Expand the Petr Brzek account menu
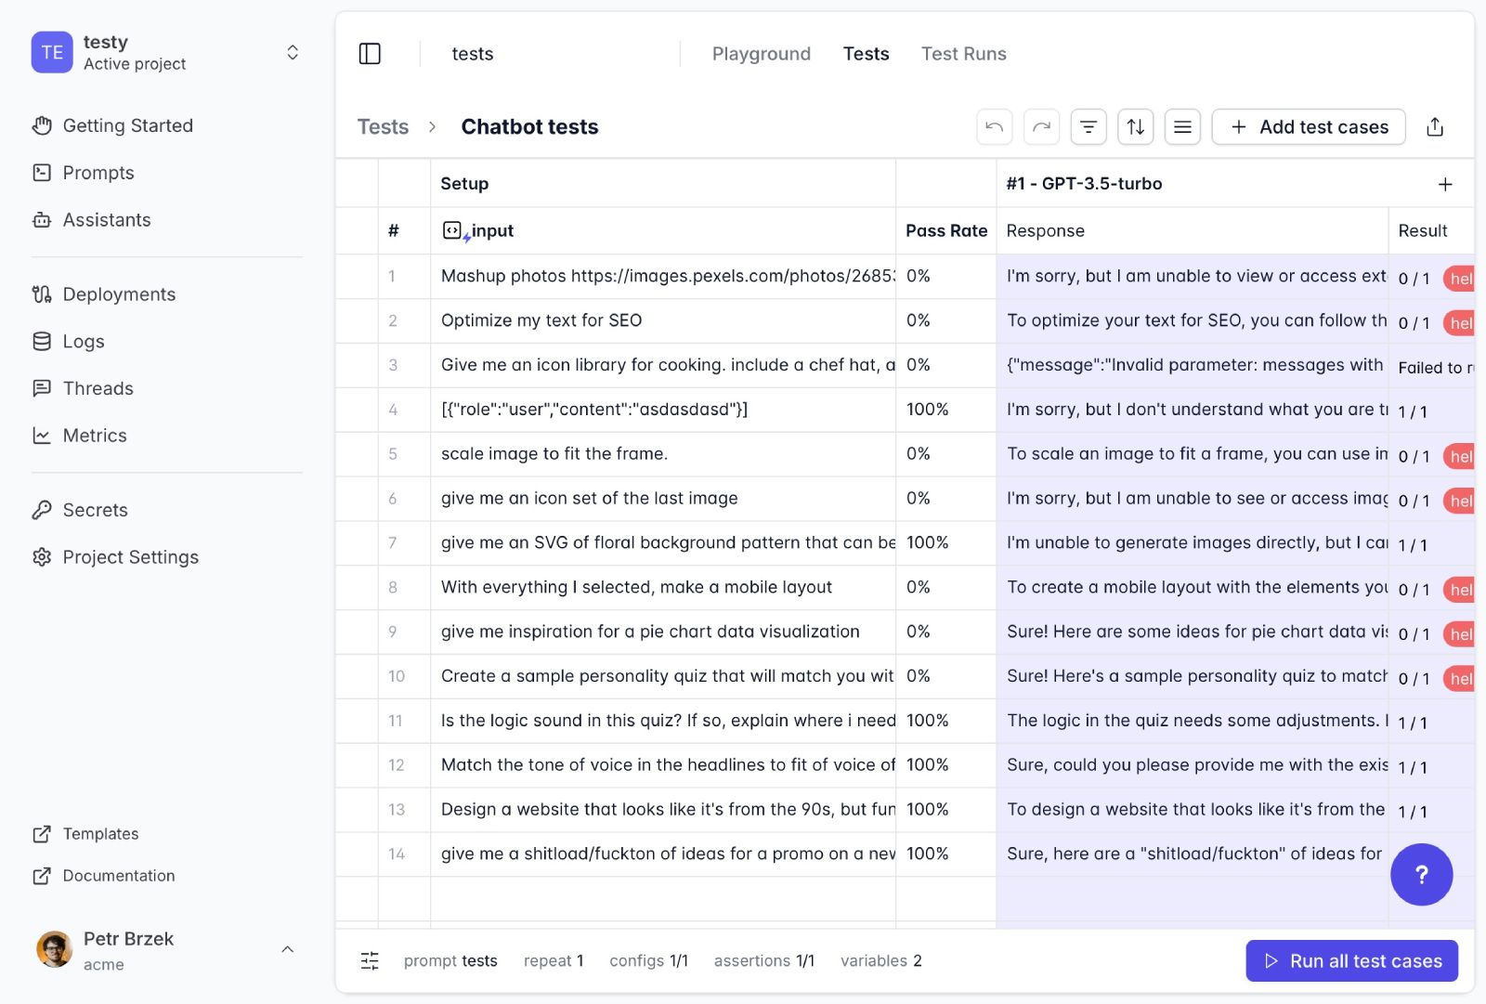 point(287,949)
